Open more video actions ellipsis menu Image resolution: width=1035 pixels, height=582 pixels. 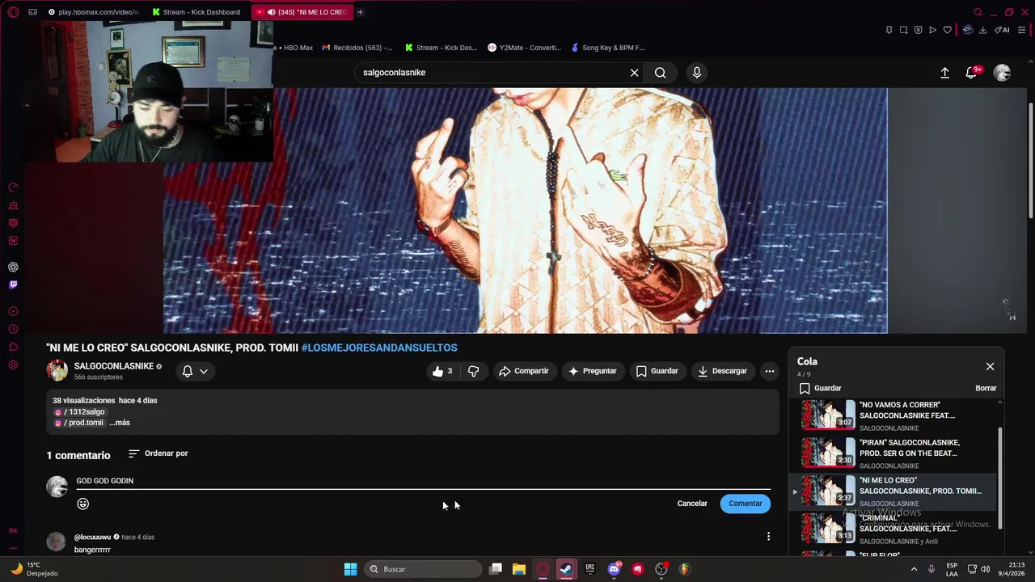click(770, 371)
